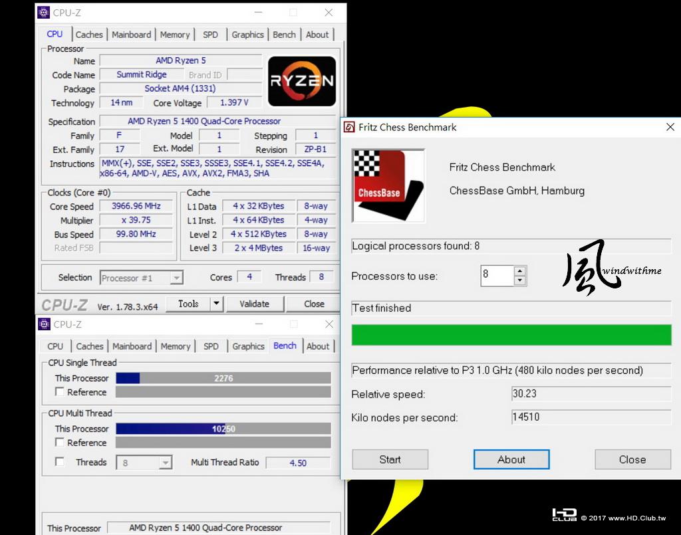Image resolution: width=681 pixels, height=535 pixels.
Task: Open the Memory tab in lower CPU-Z
Action: (176, 346)
